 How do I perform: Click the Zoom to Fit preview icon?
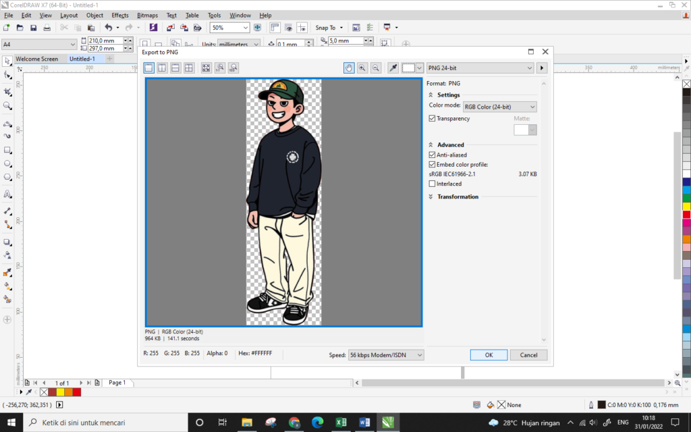tap(204, 67)
